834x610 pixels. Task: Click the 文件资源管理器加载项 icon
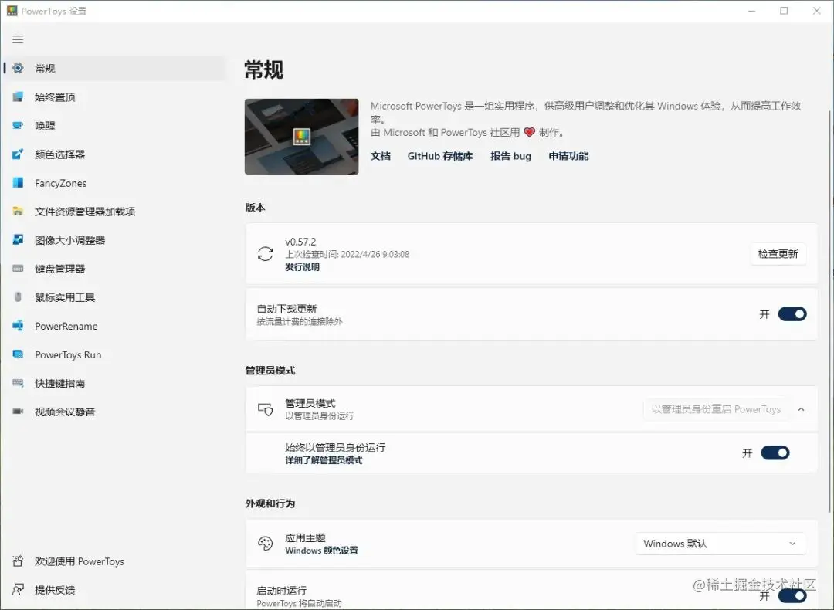[x=18, y=212]
